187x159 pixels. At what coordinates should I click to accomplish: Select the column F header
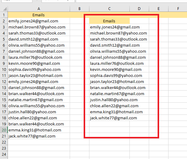[x=178, y=9]
